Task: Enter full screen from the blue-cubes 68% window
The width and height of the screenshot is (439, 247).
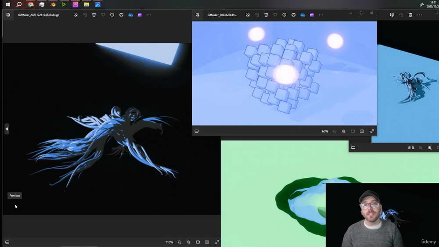Action: pyautogui.click(x=372, y=131)
